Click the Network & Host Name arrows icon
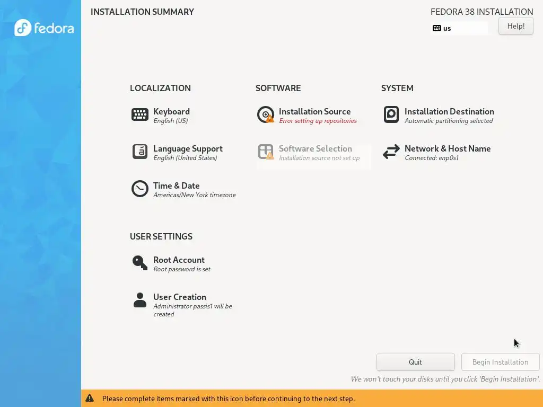The width and height of the screenshot is (543, 407). 391,152
